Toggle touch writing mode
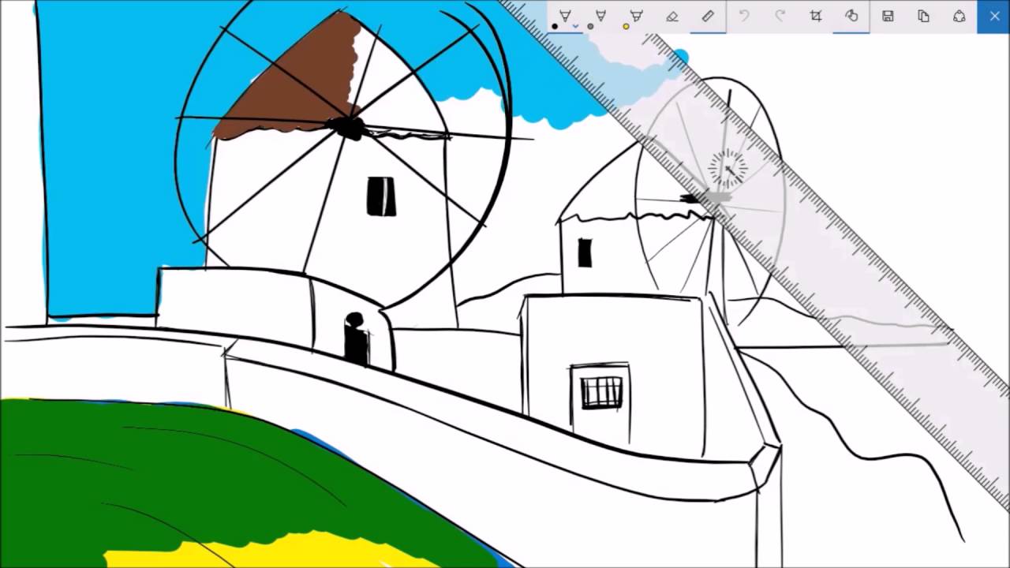Screen dimensions: 1010x568 point(851,17)
